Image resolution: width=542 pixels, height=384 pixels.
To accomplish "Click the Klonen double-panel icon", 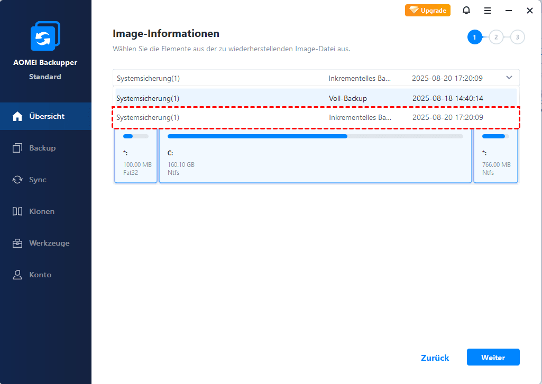I will pos(17,211).
